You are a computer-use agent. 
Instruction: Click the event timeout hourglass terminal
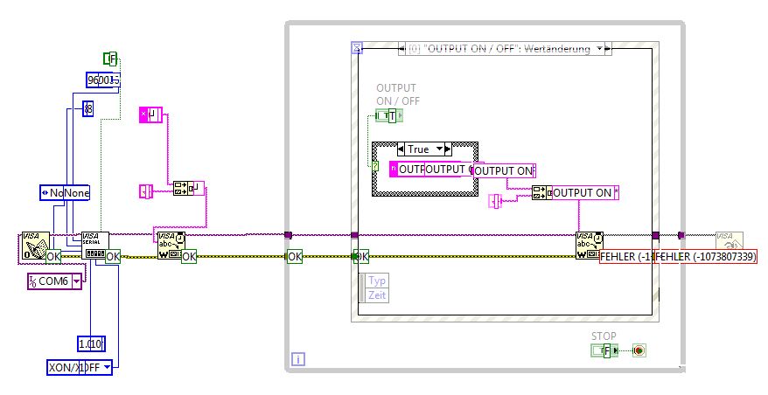point(357,47)
